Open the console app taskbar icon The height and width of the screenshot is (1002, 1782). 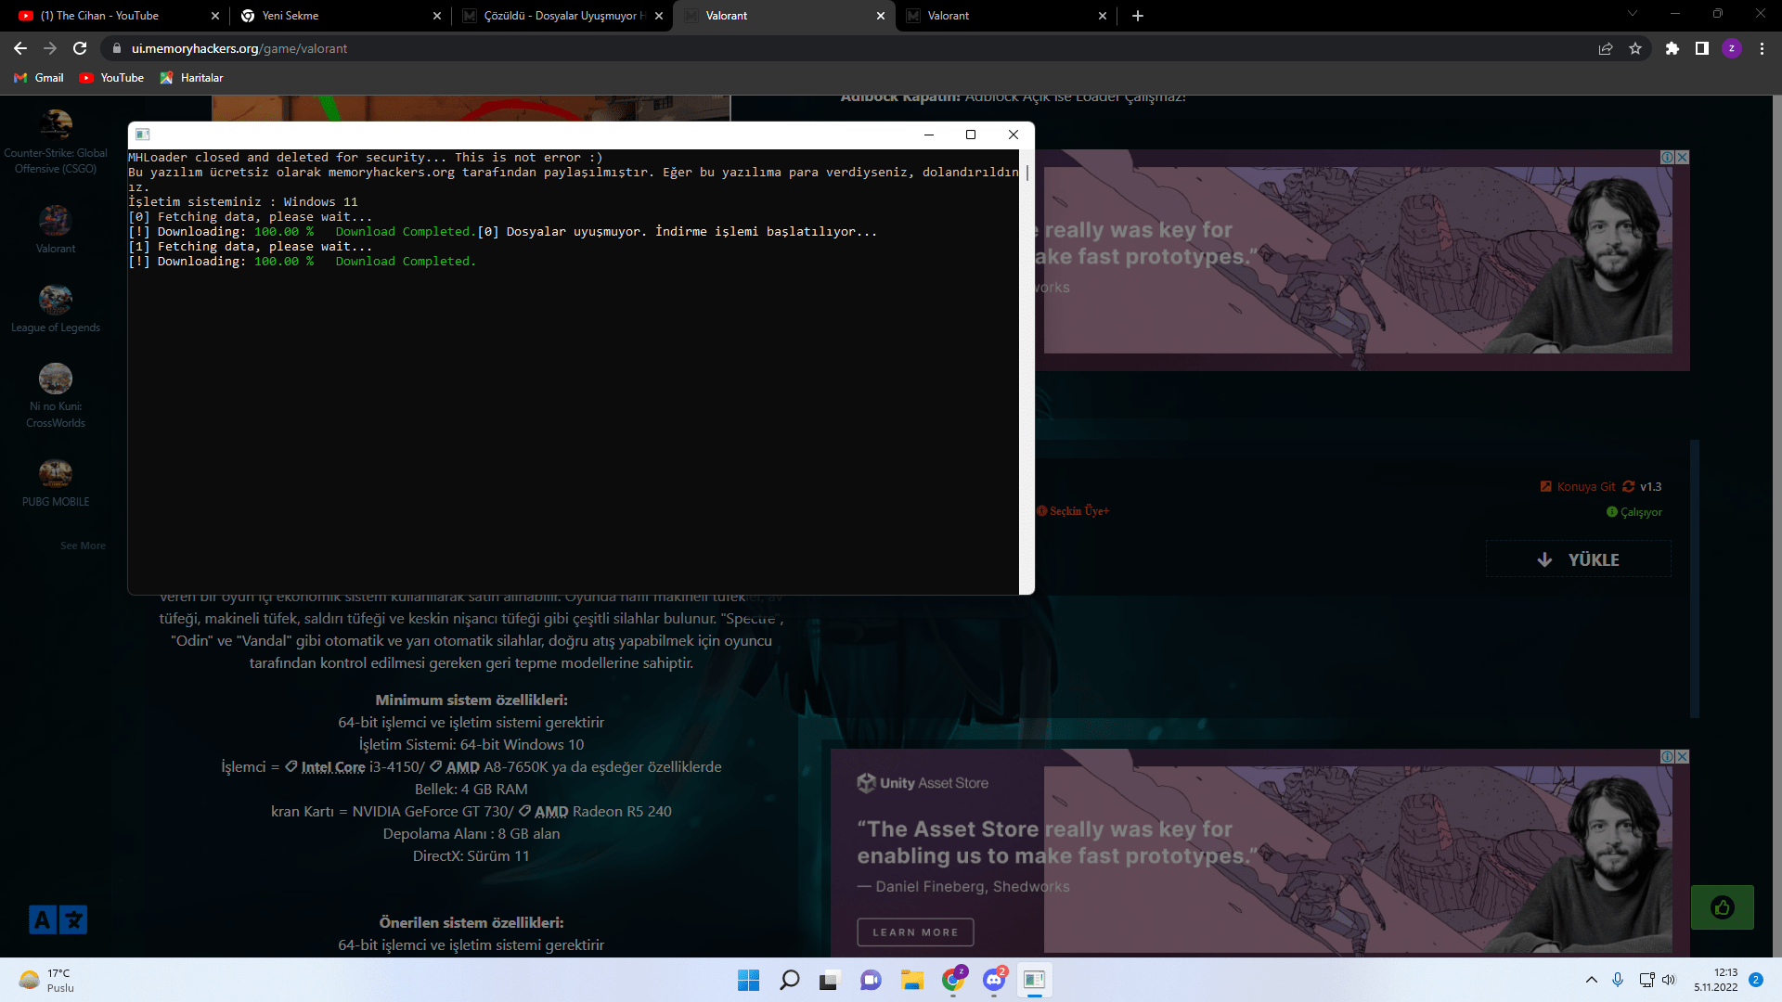click(1035, 980)
